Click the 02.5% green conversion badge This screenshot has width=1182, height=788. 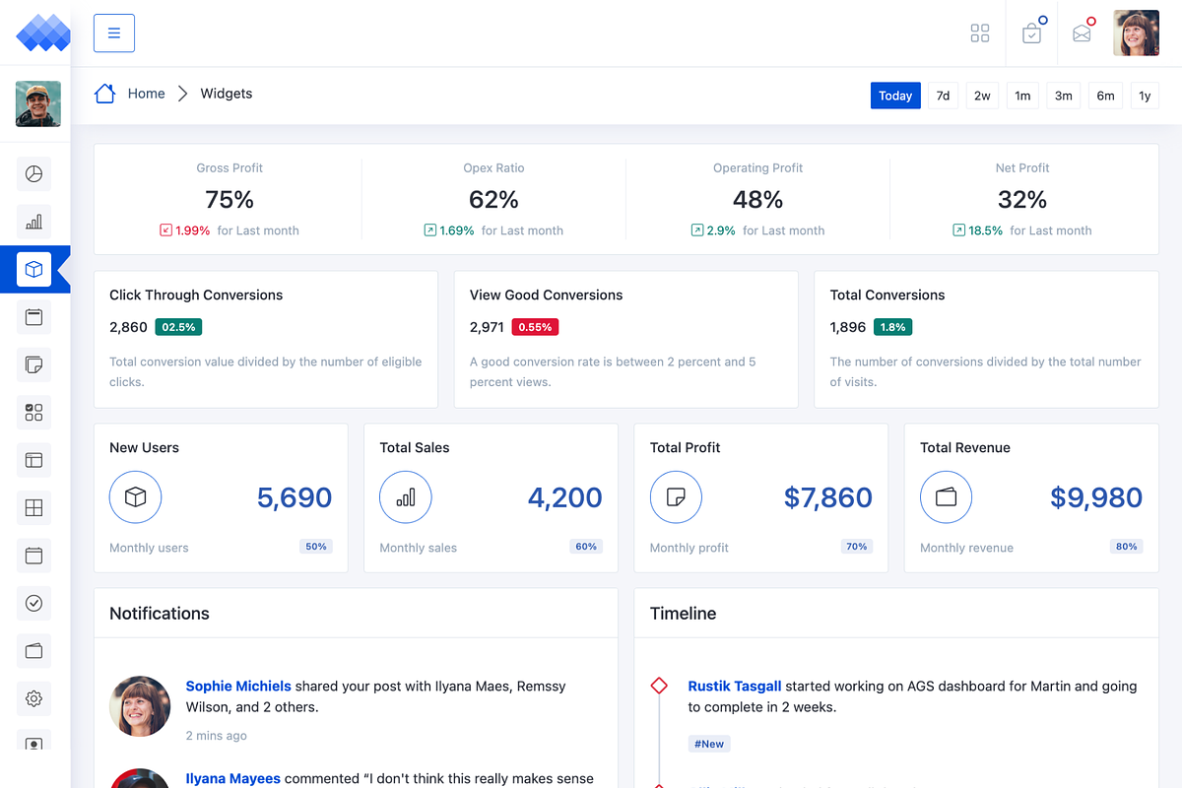pyautogui.click(x=178, y=327)
